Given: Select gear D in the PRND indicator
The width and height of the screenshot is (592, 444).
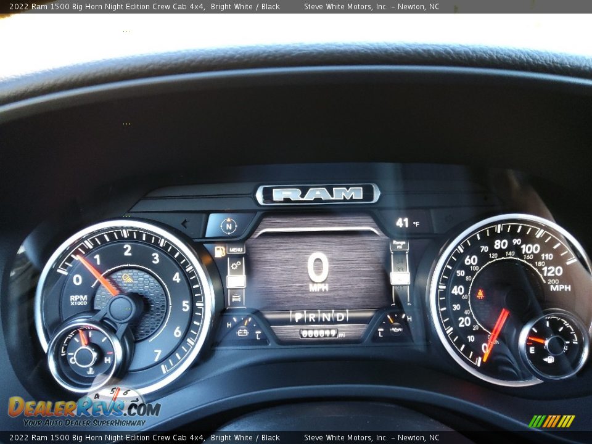Looking at the screenshot, I should coord(340,317).
